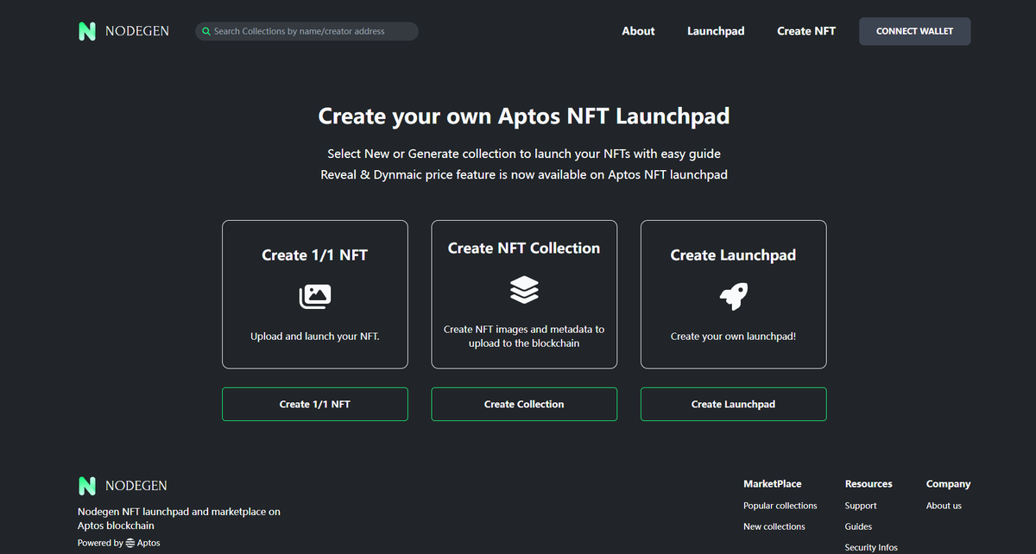Click the Aptos logo icon in footer
Screen dimensions: 1036x554
pyautogui.click(x=130, y=543)
